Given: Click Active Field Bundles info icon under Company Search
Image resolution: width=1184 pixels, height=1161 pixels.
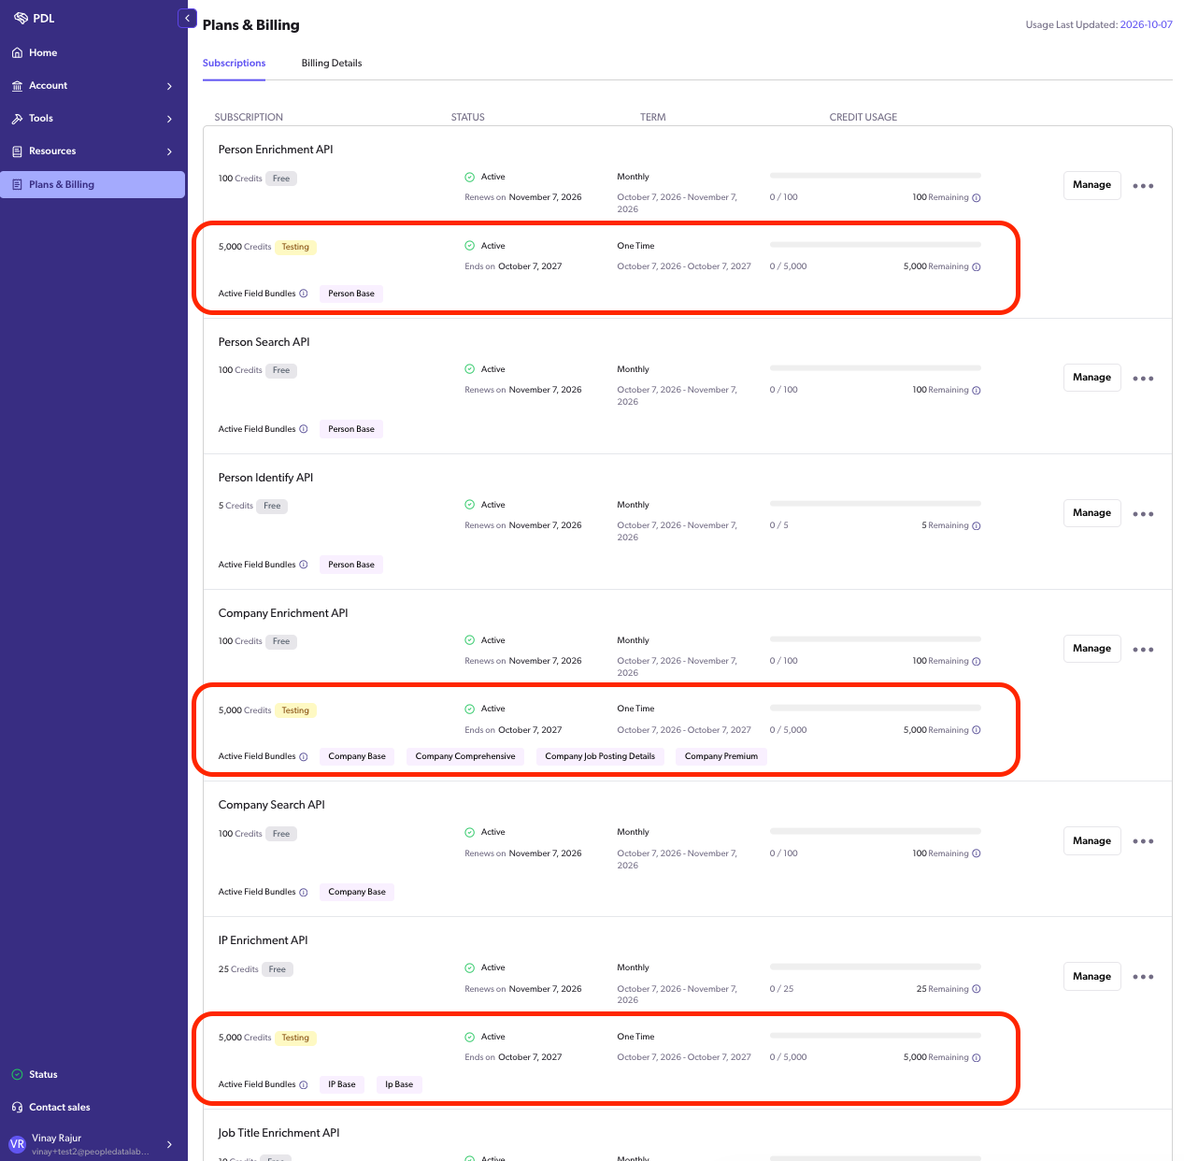Looking at the screenshot, I should tap(304, 893).
